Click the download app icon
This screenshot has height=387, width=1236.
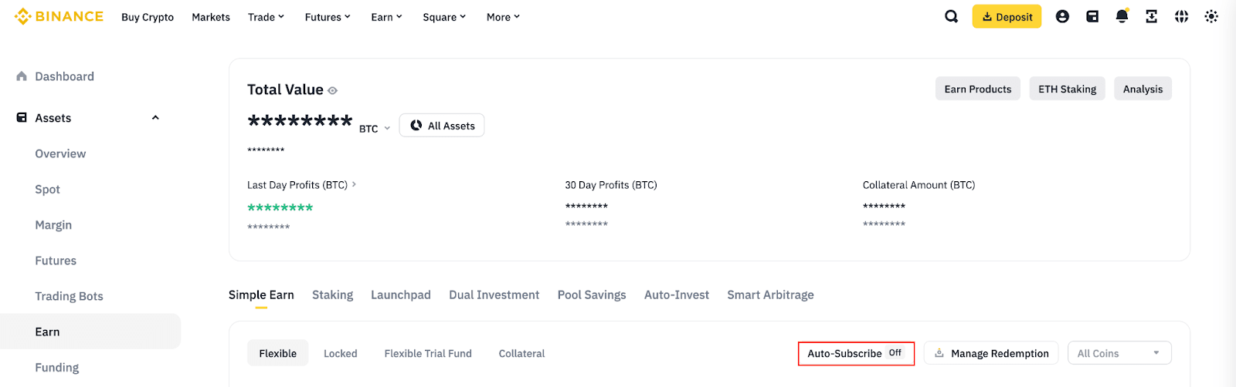pyautogui.click(x=1151, y=16)
